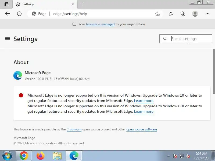Open the open source software link
Viewport: 215px width, 161px height.
(x=142, y=129)
